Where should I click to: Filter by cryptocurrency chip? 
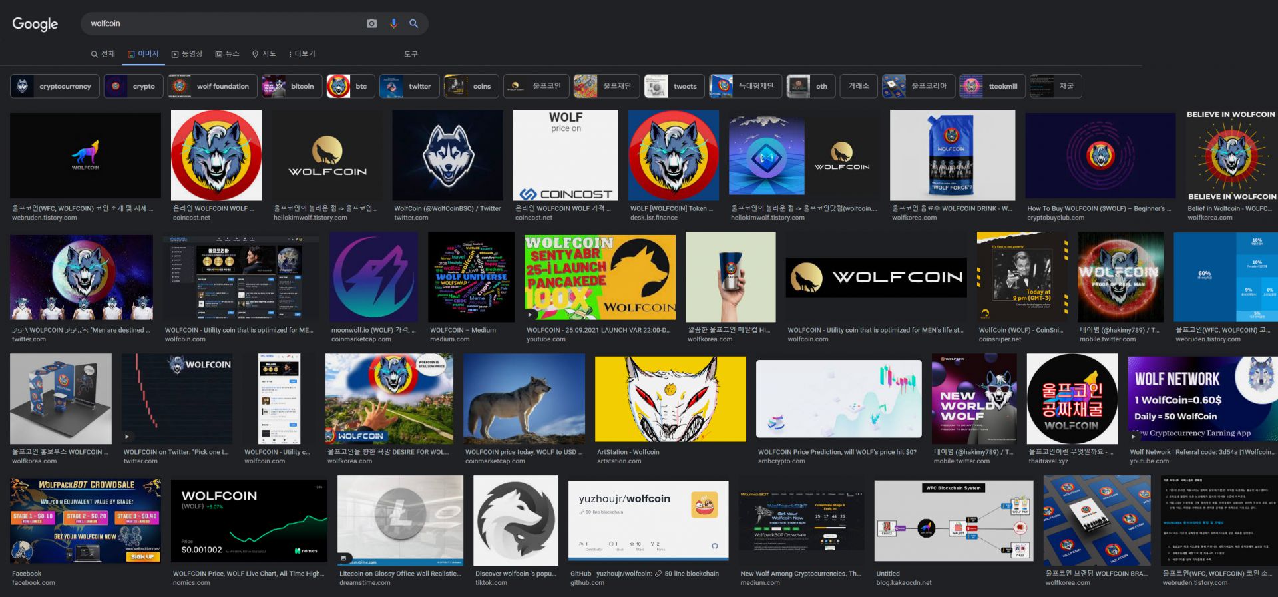(x=55, y=86)
